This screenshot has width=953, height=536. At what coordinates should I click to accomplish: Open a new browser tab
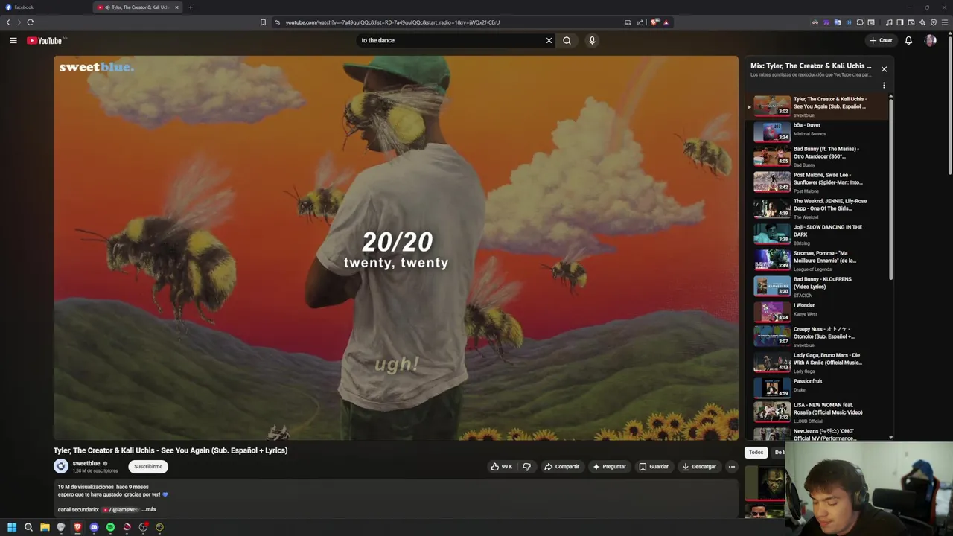(191, 7)
